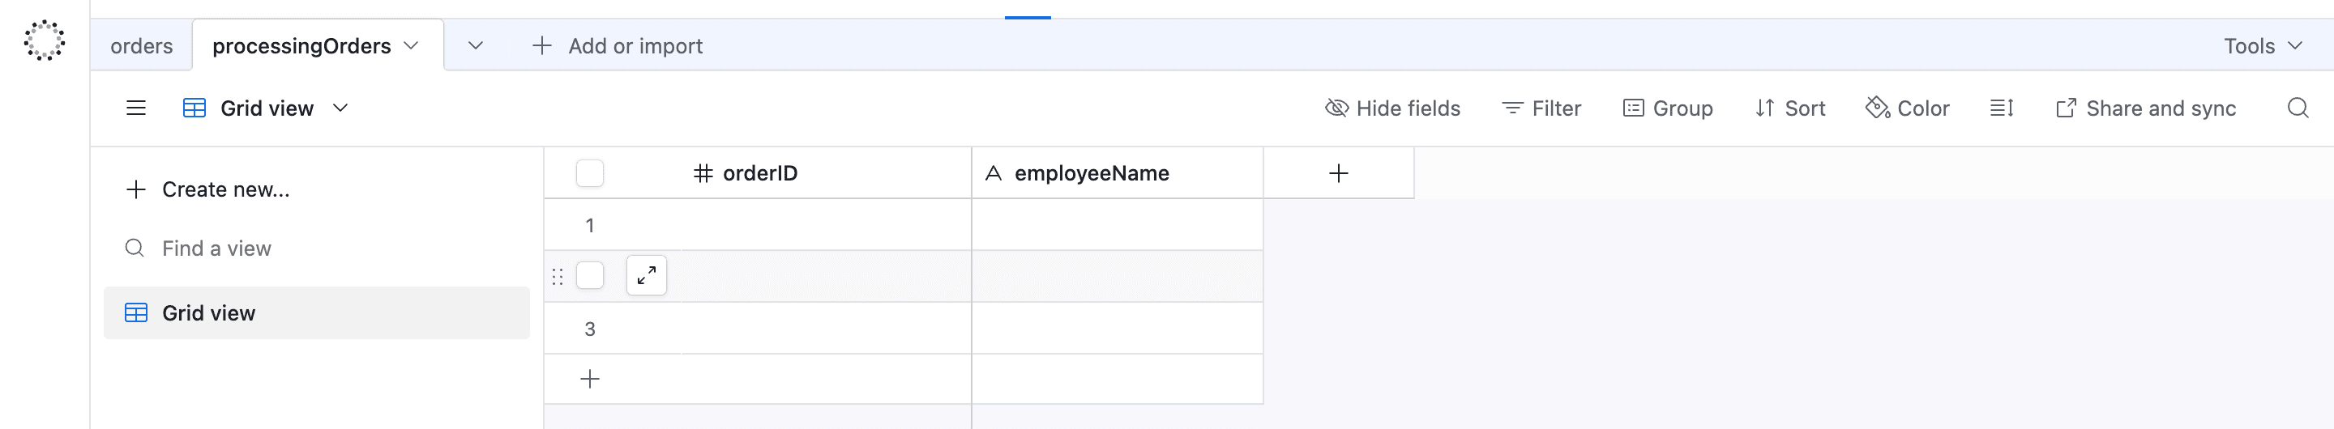Toggle the checkbox on the hovered row

(590, 276)
